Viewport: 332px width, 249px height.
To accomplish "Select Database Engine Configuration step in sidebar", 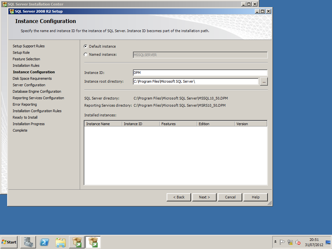I will [37, 91].
